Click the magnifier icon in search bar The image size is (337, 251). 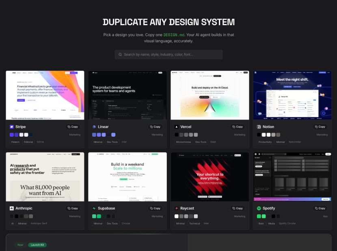[120, 55]
